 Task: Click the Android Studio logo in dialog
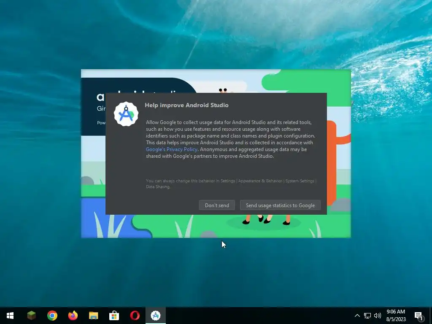click(126, 114)
